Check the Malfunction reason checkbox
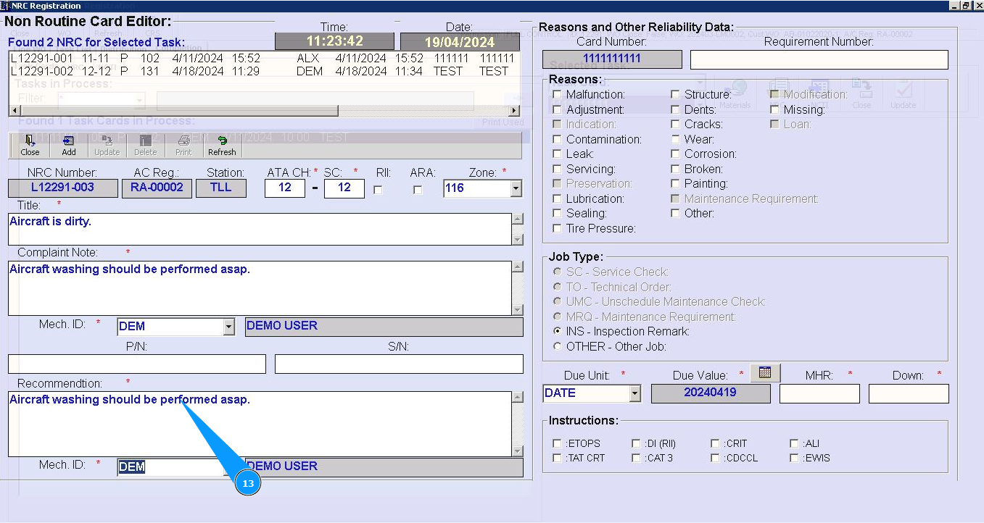Image resolution: width=984 pixels, height=523 pixels. pyautogui.click(x=557, y=95)
